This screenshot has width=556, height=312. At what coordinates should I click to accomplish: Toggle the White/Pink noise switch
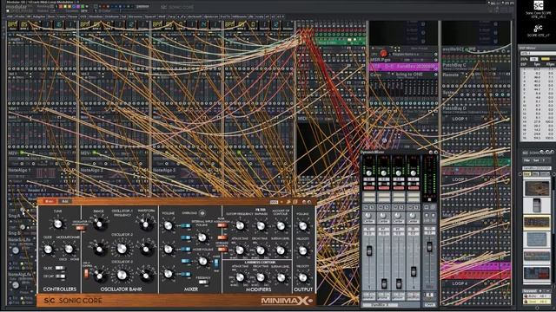(216, 263)
